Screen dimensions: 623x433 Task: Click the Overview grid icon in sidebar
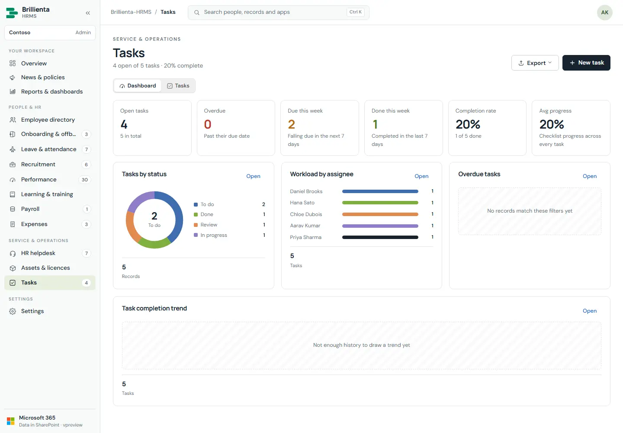(x=13, y=63)
